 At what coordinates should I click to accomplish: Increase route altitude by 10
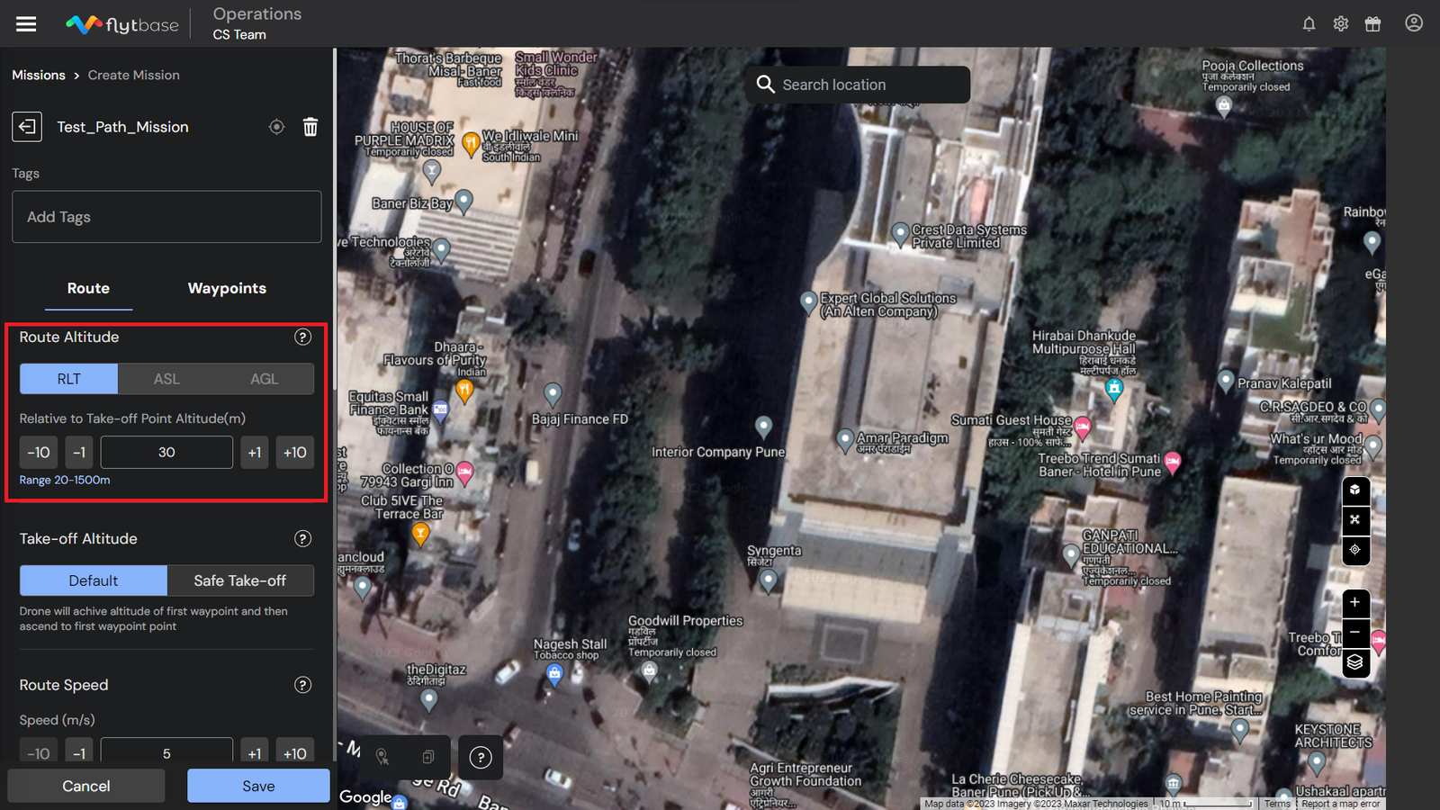pos(295,453)
